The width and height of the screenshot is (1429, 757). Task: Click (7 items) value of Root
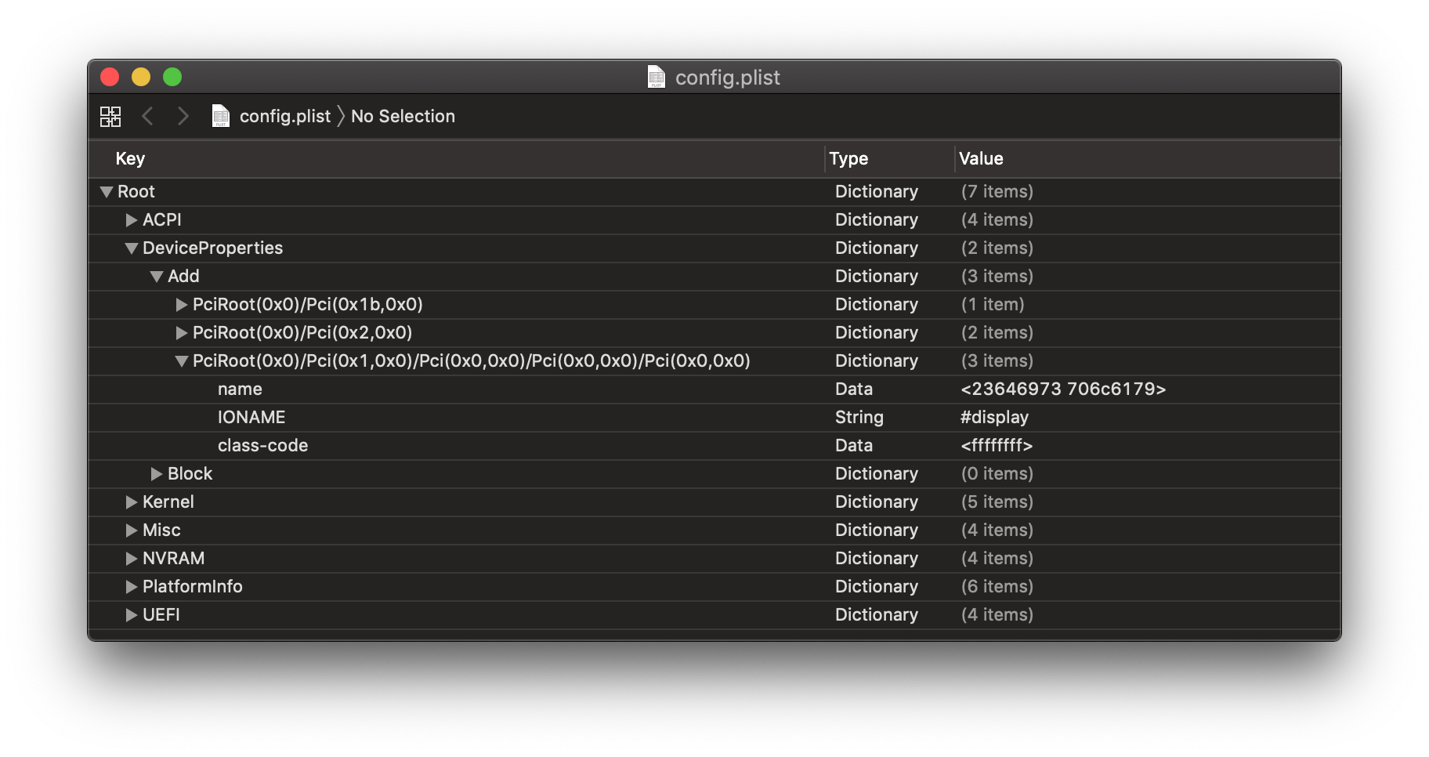pos(997,192)
